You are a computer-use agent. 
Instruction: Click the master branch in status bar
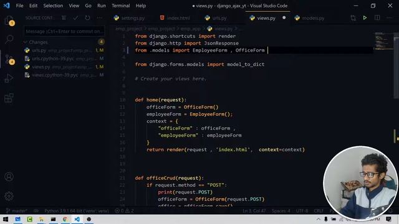(16, 211)
